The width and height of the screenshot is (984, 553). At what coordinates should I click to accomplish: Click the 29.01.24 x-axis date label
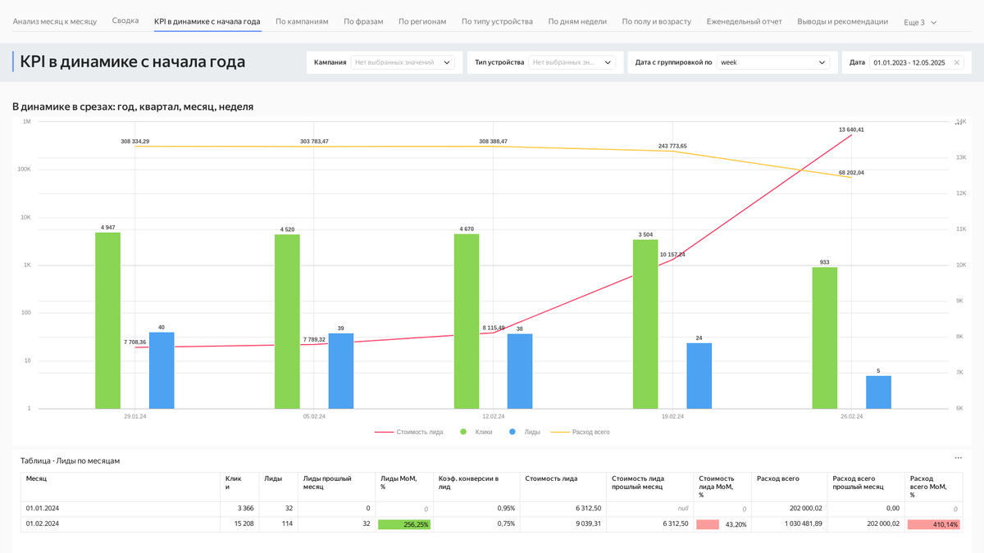[x=135, y=416]
